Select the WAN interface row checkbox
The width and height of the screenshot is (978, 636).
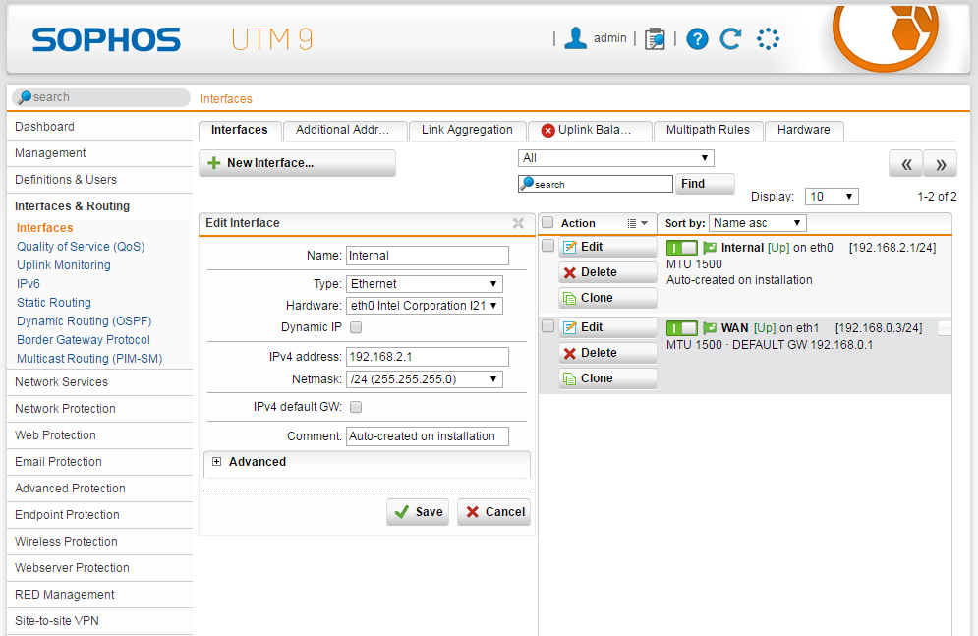coord(547,326)
